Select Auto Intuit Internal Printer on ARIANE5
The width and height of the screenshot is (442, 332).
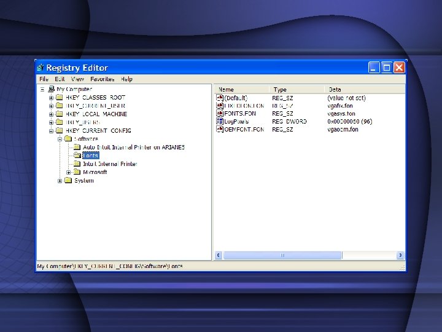tap(134, 147)
